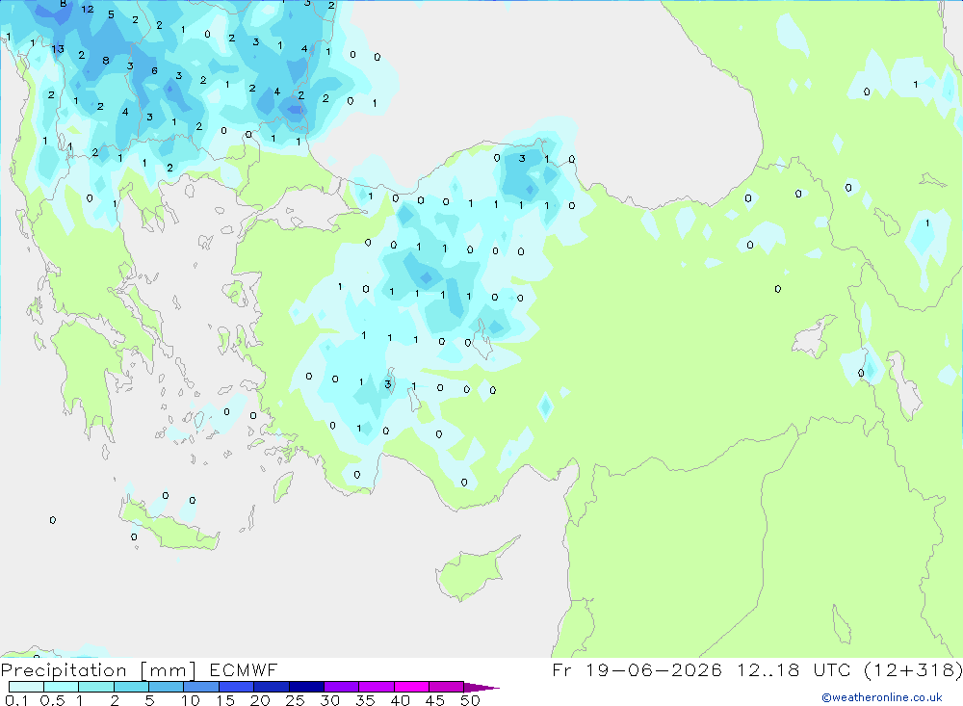Screen dimensions: 963x706
Task: Click the legend label '25'
Action: [x=296, y=700]
